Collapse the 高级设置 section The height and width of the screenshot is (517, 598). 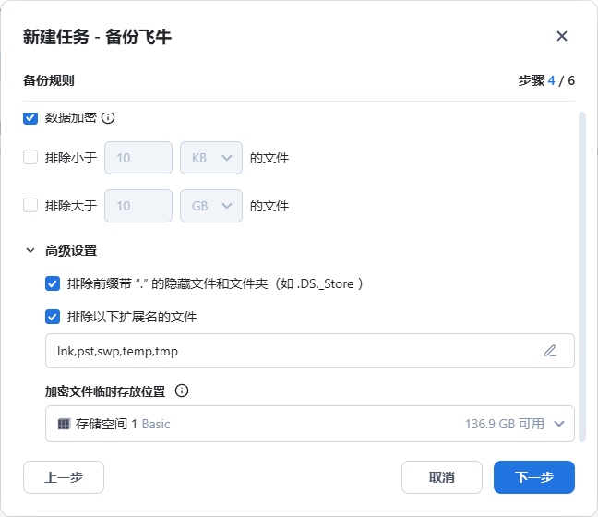pyautogui.click(x=30, y=250)
